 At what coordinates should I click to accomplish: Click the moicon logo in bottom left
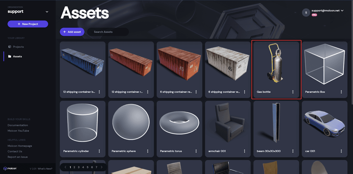coord(10,168)
